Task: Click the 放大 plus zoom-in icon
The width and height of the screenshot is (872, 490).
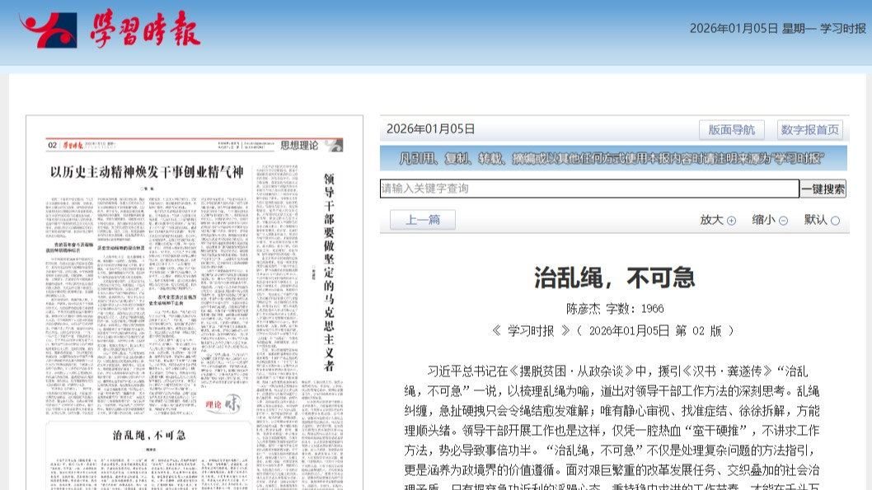Action: click(731, 221)
